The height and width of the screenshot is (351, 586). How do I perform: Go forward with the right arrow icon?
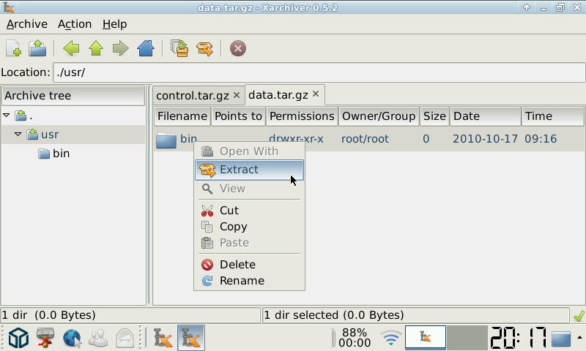pos(121,48)
